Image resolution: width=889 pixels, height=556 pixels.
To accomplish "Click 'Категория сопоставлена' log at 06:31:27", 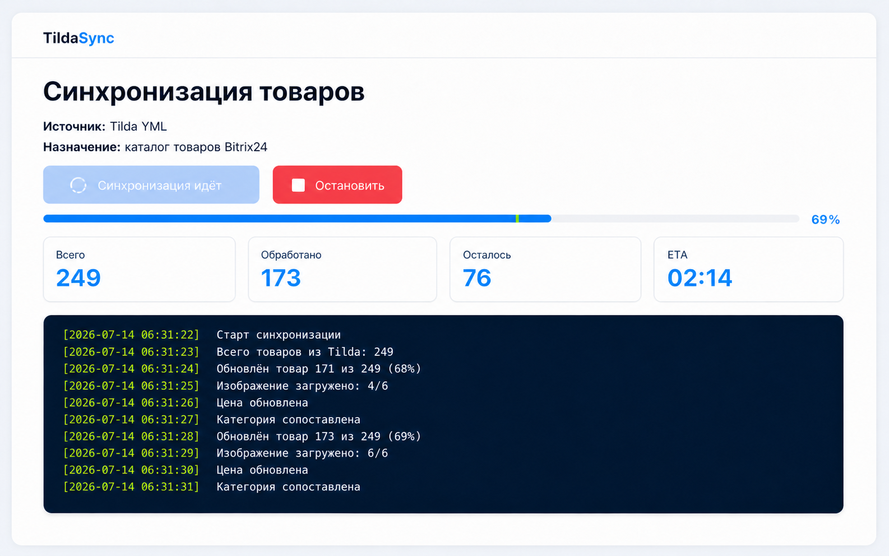I will pyautogui.click(x=288, y=419).
